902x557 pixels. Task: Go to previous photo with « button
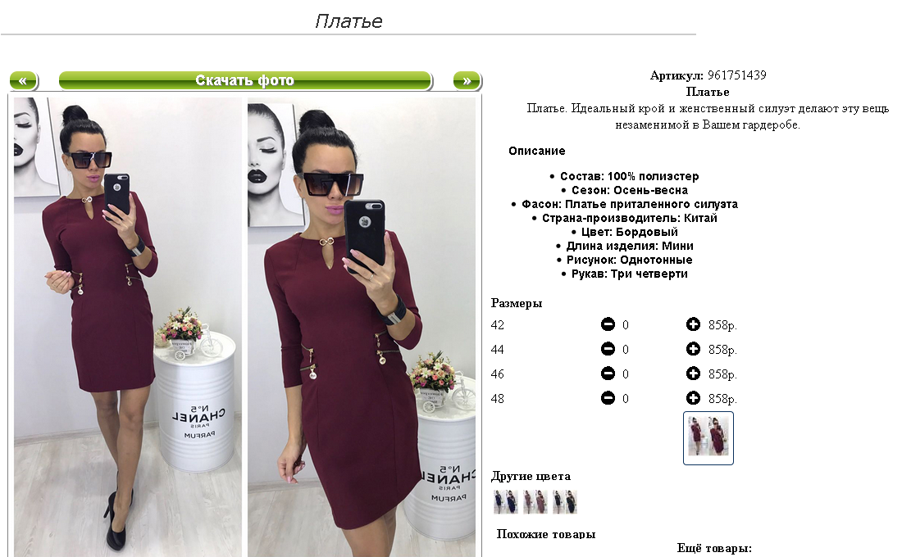[x=24, y=80]
